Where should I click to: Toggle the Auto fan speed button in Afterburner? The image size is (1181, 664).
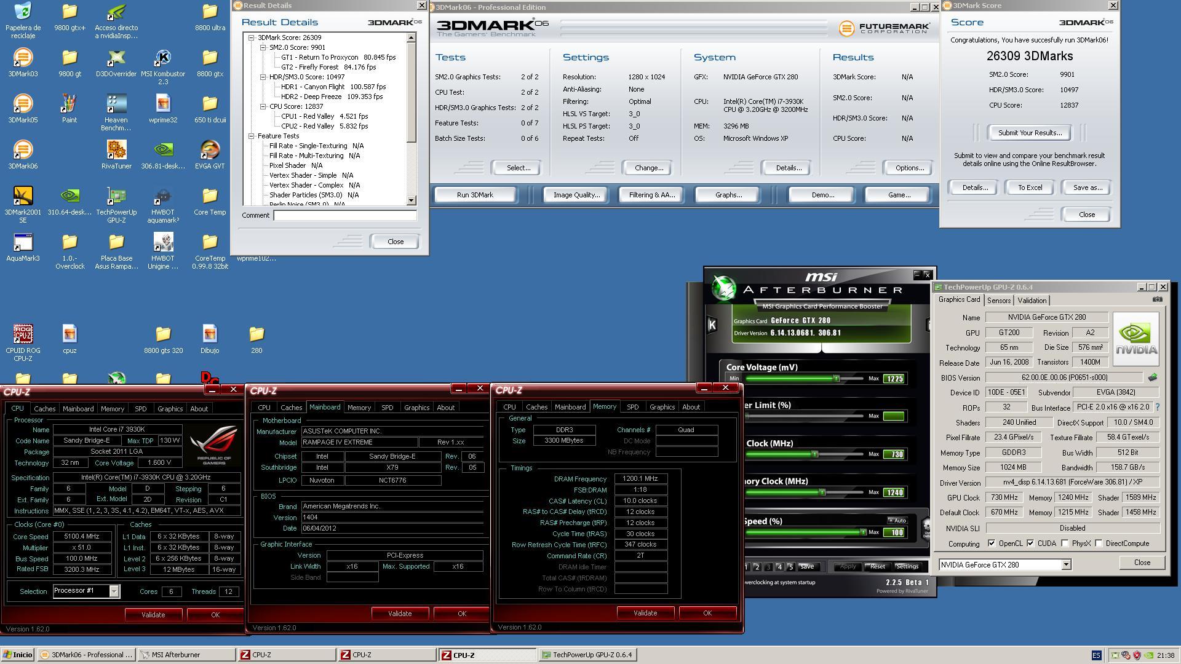tap(897, 521)
